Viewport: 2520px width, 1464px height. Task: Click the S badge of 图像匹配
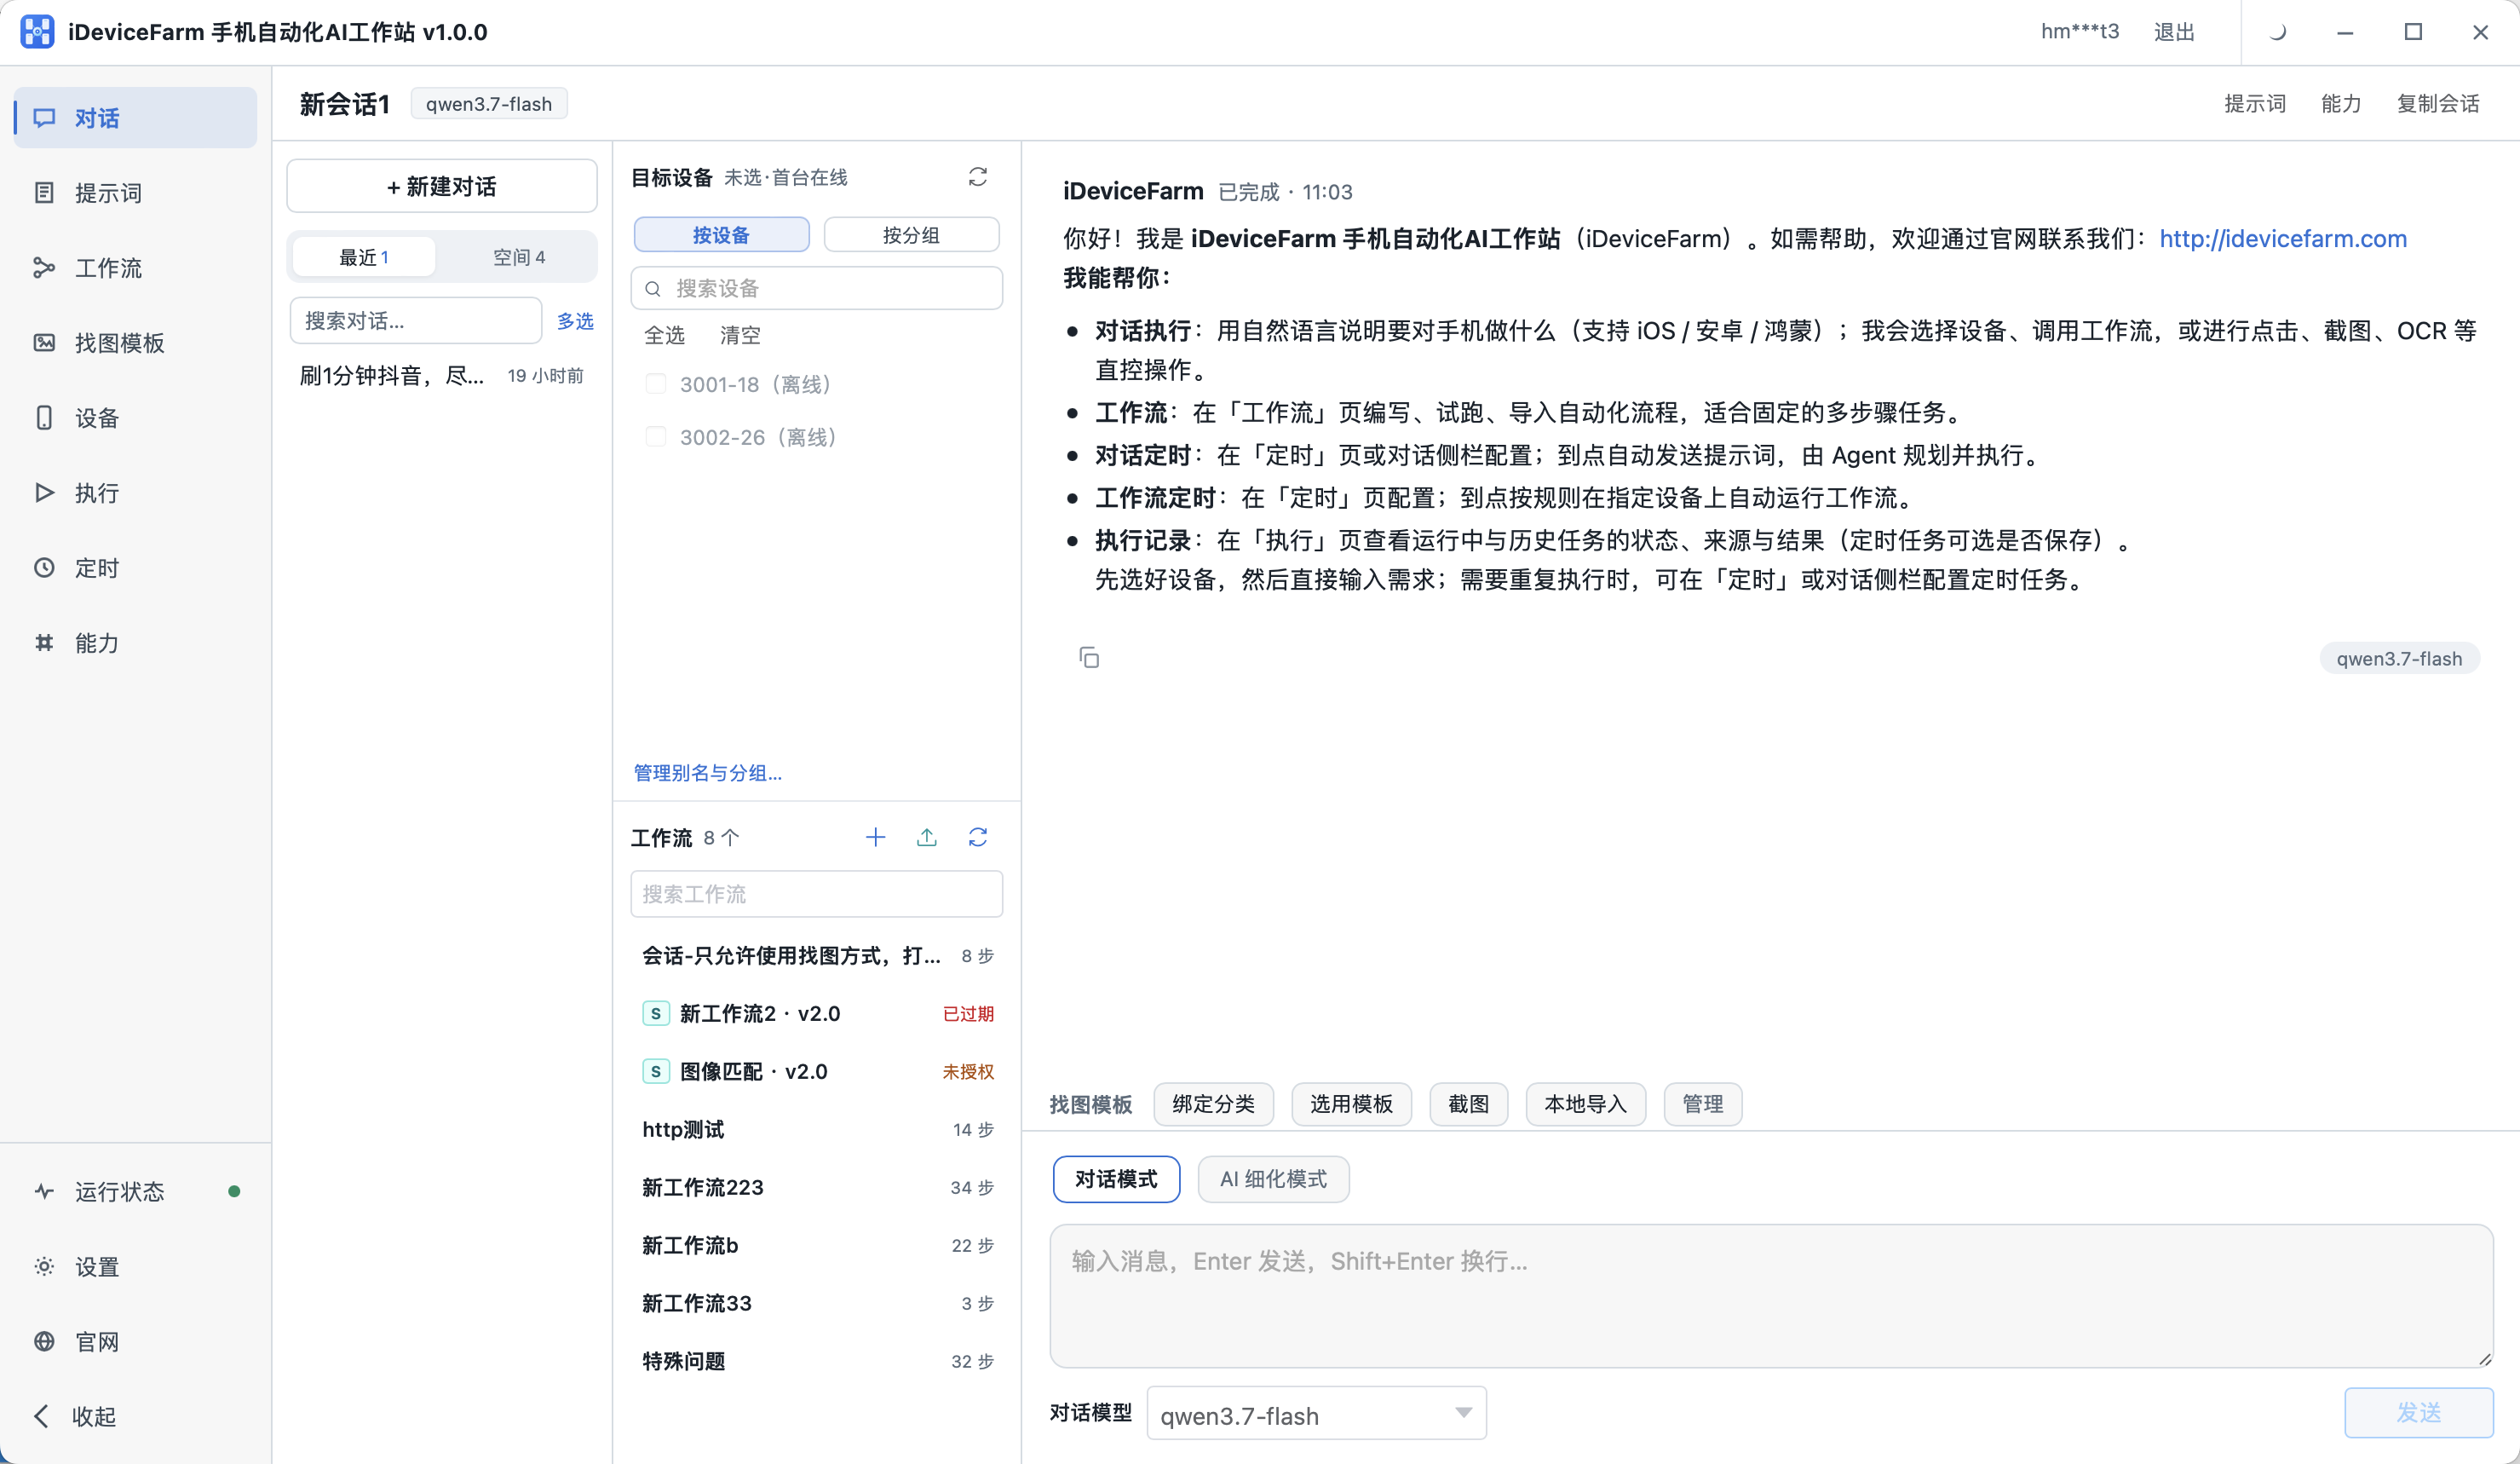click(x=655, y=1071)
